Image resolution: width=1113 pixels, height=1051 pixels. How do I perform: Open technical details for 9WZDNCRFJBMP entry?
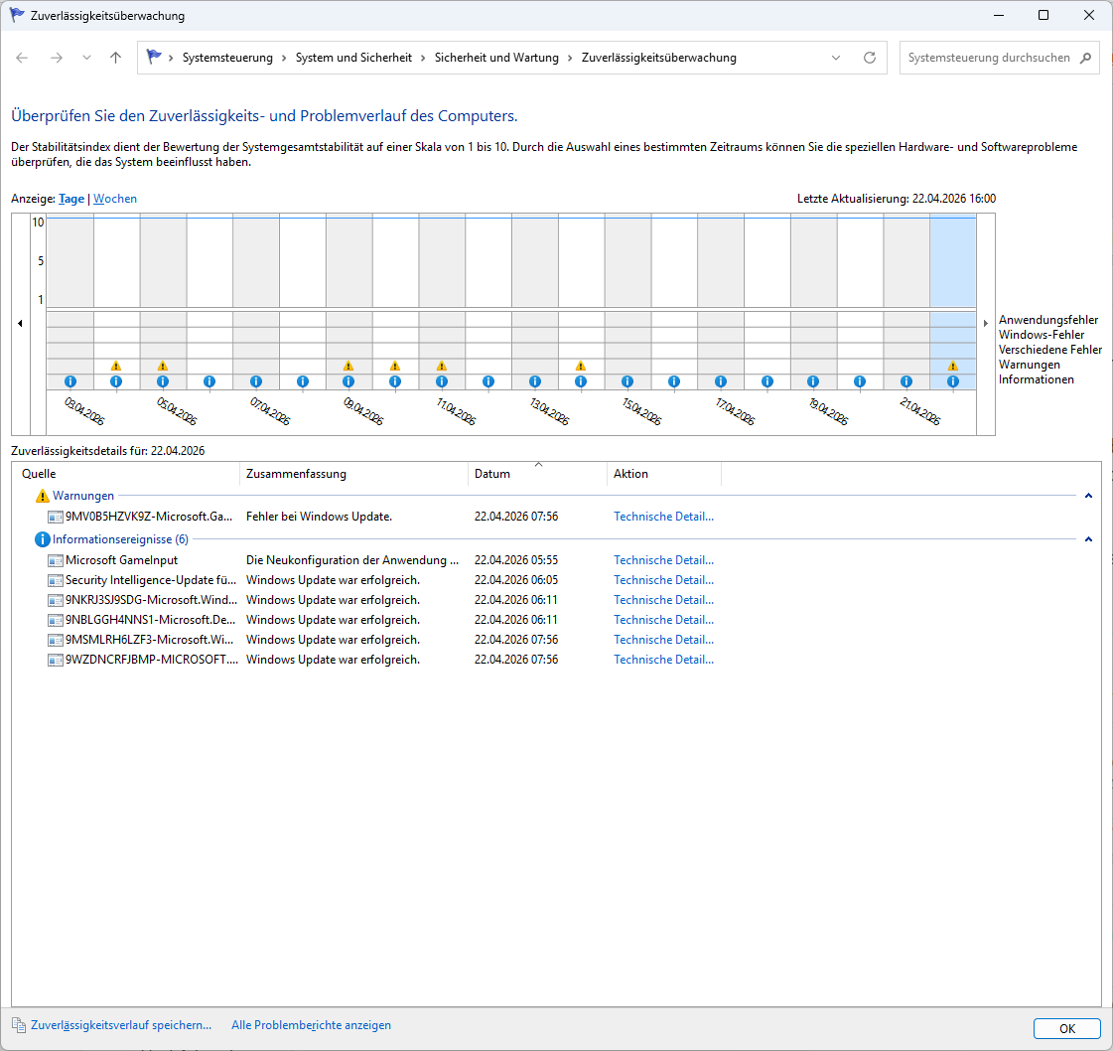coord(663,660)
